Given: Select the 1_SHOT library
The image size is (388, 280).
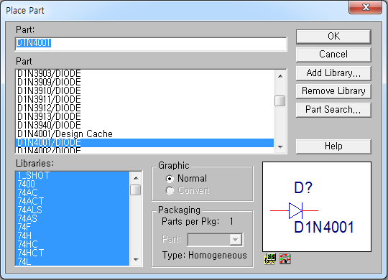Looking at the screenshot, I should point(73,176).
